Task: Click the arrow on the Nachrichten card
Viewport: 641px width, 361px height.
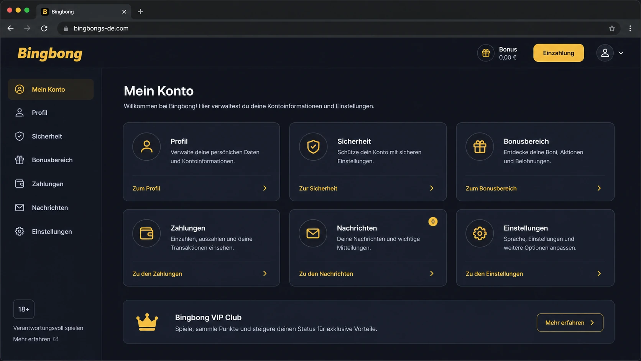Action: point(432,274)
